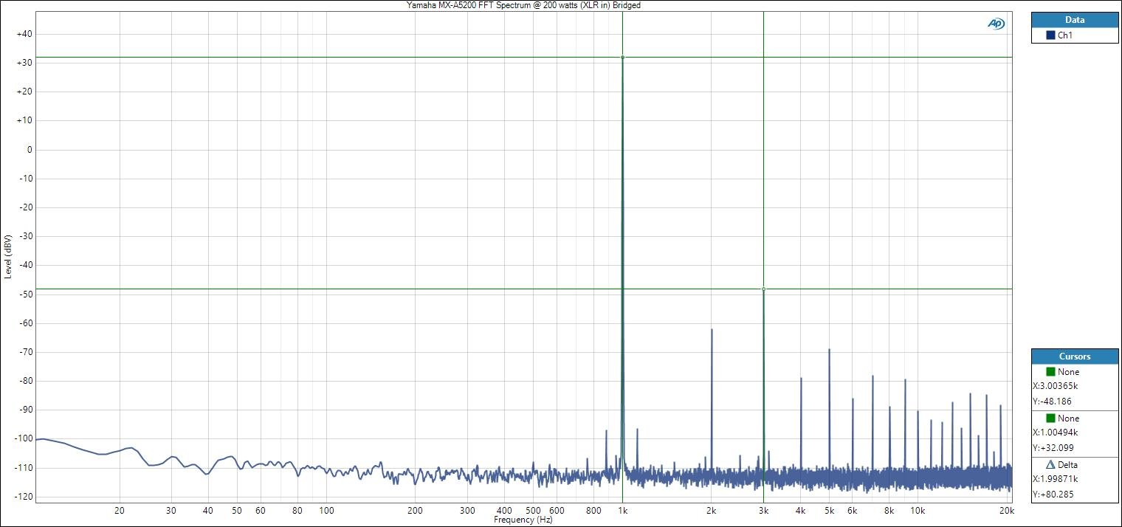Click the Y:-48.186 cursor value
This screenshot has height=527, width=1122.
tap(1051, 402)
